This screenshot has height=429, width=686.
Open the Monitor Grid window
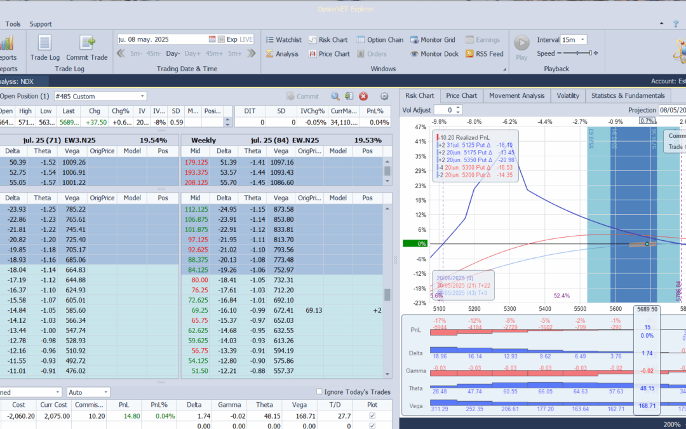[434, 39]
